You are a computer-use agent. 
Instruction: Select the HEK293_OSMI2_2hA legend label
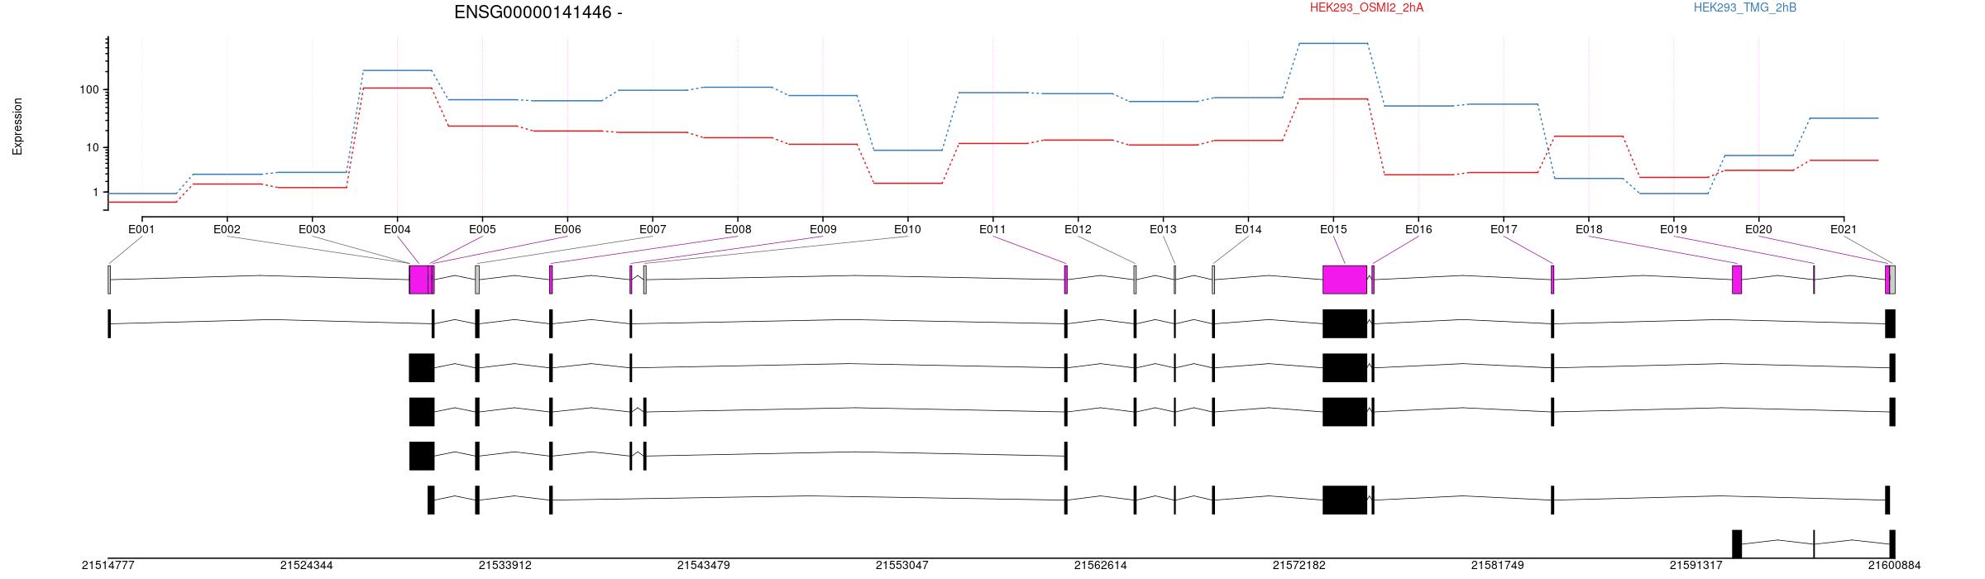1366,7
